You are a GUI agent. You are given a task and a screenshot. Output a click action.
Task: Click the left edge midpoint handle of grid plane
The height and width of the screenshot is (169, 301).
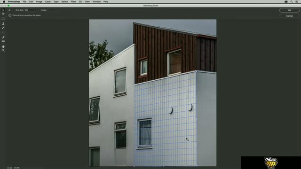pyautogui.click(x=134, y=126)
